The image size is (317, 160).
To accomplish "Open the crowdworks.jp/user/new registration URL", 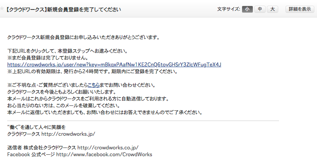I will coord(114,64).
